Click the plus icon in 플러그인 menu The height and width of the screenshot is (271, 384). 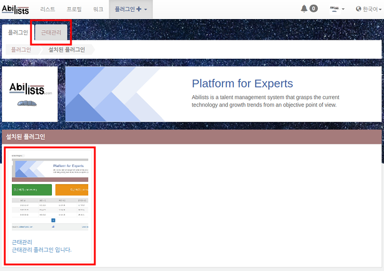pyautogui.click(x=138, y=9)
